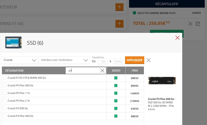207x125 pixels.
Task: Open the Crucial brand dropdown
Action: tap(20, 60)
